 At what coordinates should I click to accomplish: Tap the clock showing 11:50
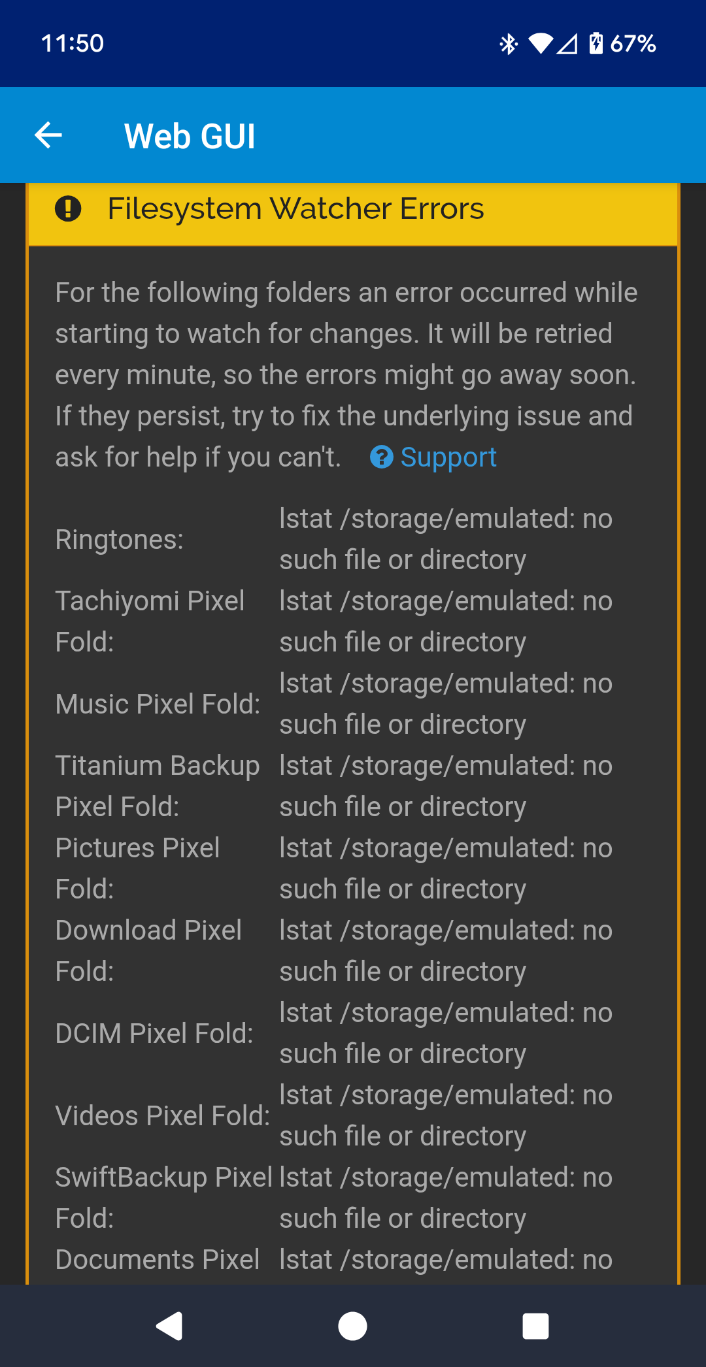point(73,44)
